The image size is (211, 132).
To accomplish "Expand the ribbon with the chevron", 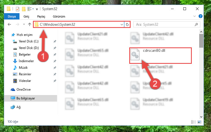I will tap(195, 16).
